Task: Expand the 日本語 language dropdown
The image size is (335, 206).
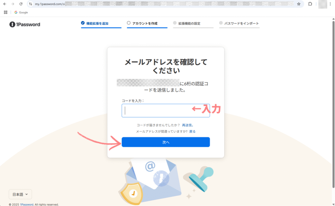Action: (x=20, y=194)
